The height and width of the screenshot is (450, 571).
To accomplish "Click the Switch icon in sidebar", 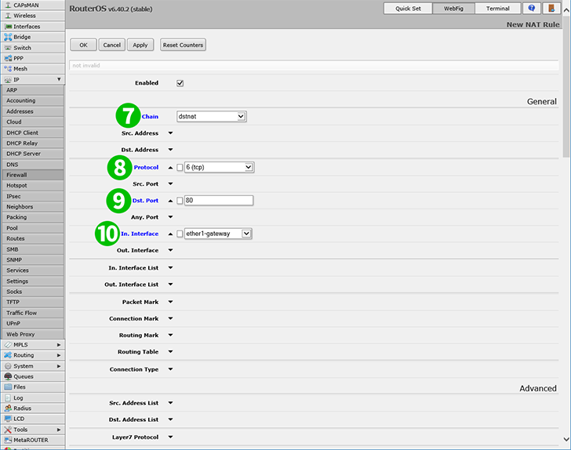I will [8, 48].
